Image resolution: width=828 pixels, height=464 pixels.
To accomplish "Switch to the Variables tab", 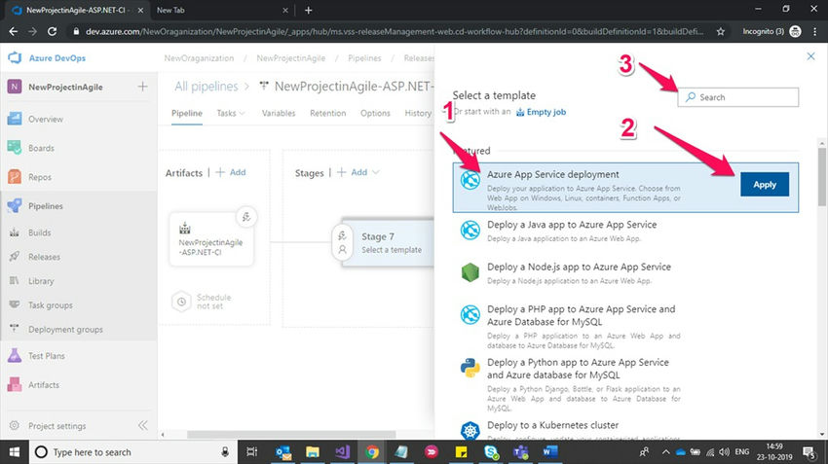I will [279, 113].
